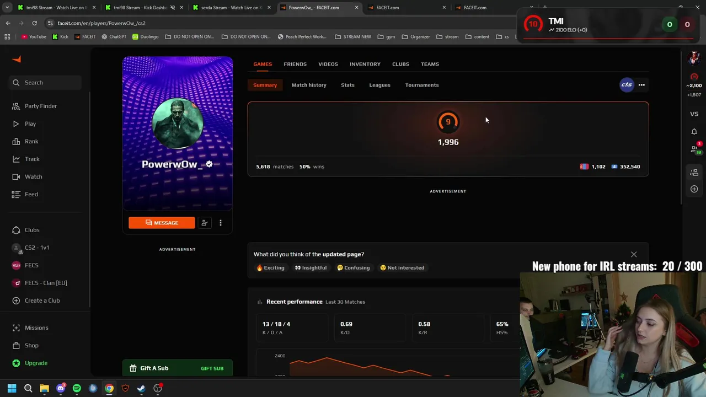Switch to the GAMES profile tab

coord(263,64)
